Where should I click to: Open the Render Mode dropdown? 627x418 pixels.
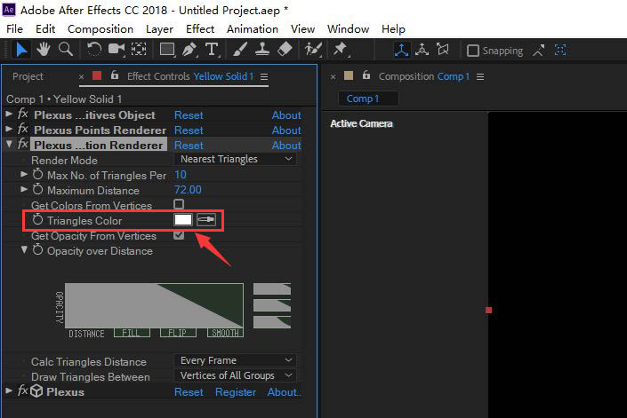point(236,160)
